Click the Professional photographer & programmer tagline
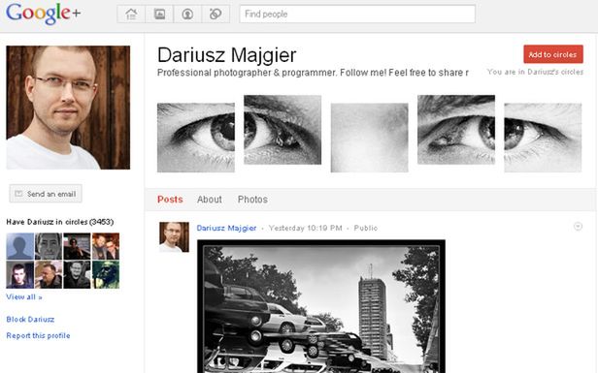The width and height of the screenshot is (598, 373). [313, 73]
